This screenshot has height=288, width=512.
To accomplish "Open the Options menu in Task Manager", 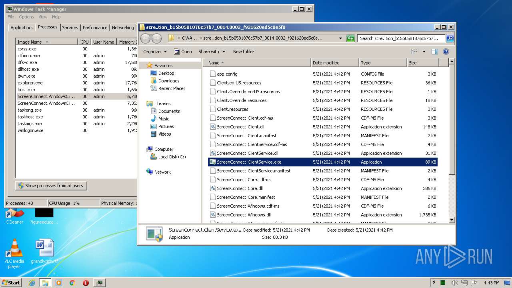I will tap(26, 17).
